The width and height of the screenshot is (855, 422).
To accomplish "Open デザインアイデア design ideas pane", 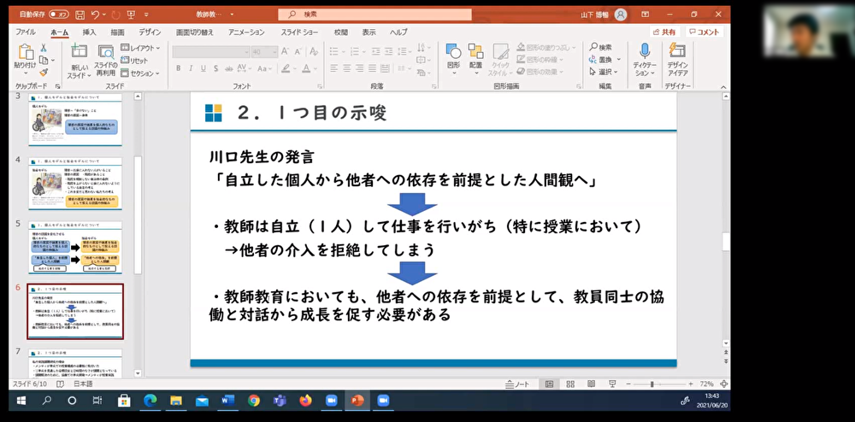I will pos(677,60).
